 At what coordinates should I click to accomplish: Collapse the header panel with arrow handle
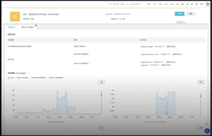pyautogui.click(x=181, y=22)
